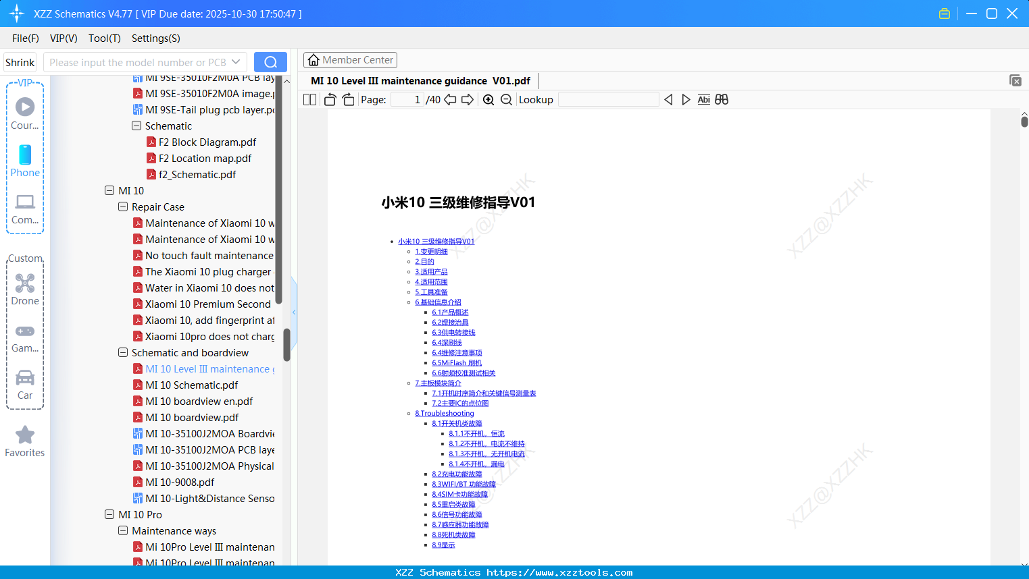
Task: Click the next page arrow in the toolbar
Action: click(x=467, y=99)
